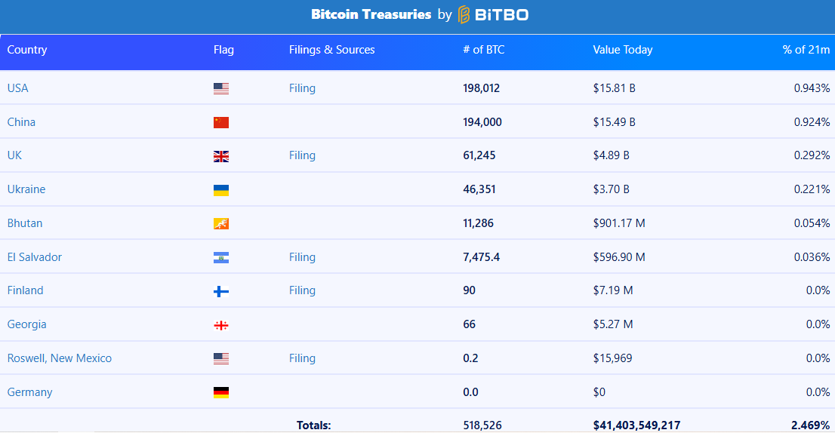Click the USA row flag icon
835x433 pixels.
coord(221,89)
